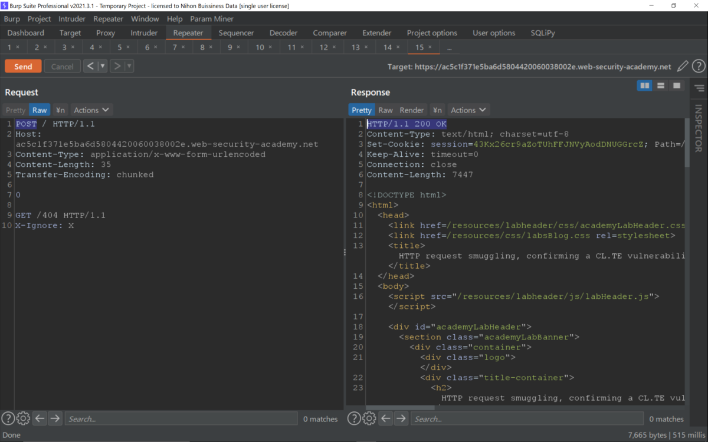Toggle Response Render view

point(412,110)
